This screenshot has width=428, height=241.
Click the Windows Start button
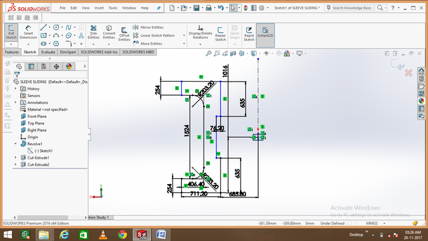click(x=7, y=235)
